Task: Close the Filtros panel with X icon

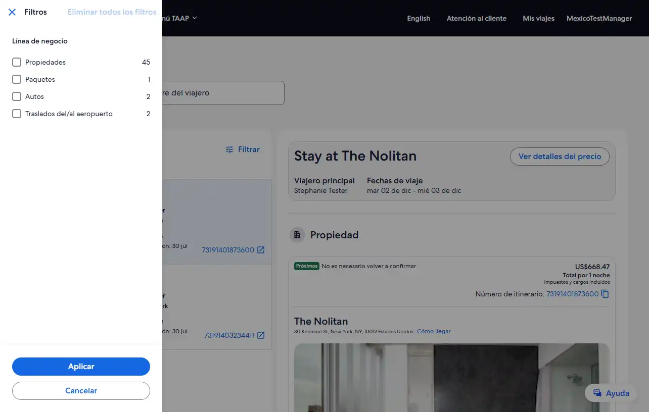Action: (12, 12)
